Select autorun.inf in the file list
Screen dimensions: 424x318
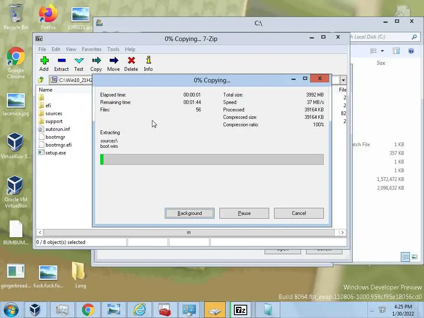(x=58, y=129)
